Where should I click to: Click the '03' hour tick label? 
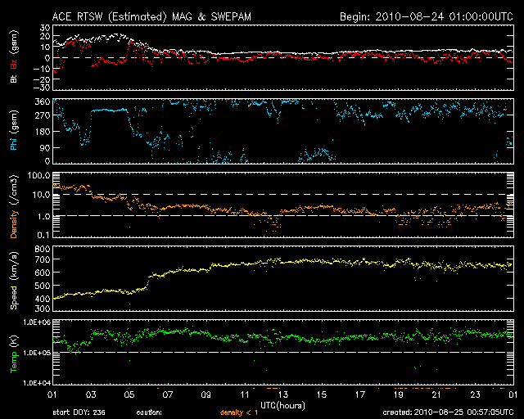pos(91,394)
